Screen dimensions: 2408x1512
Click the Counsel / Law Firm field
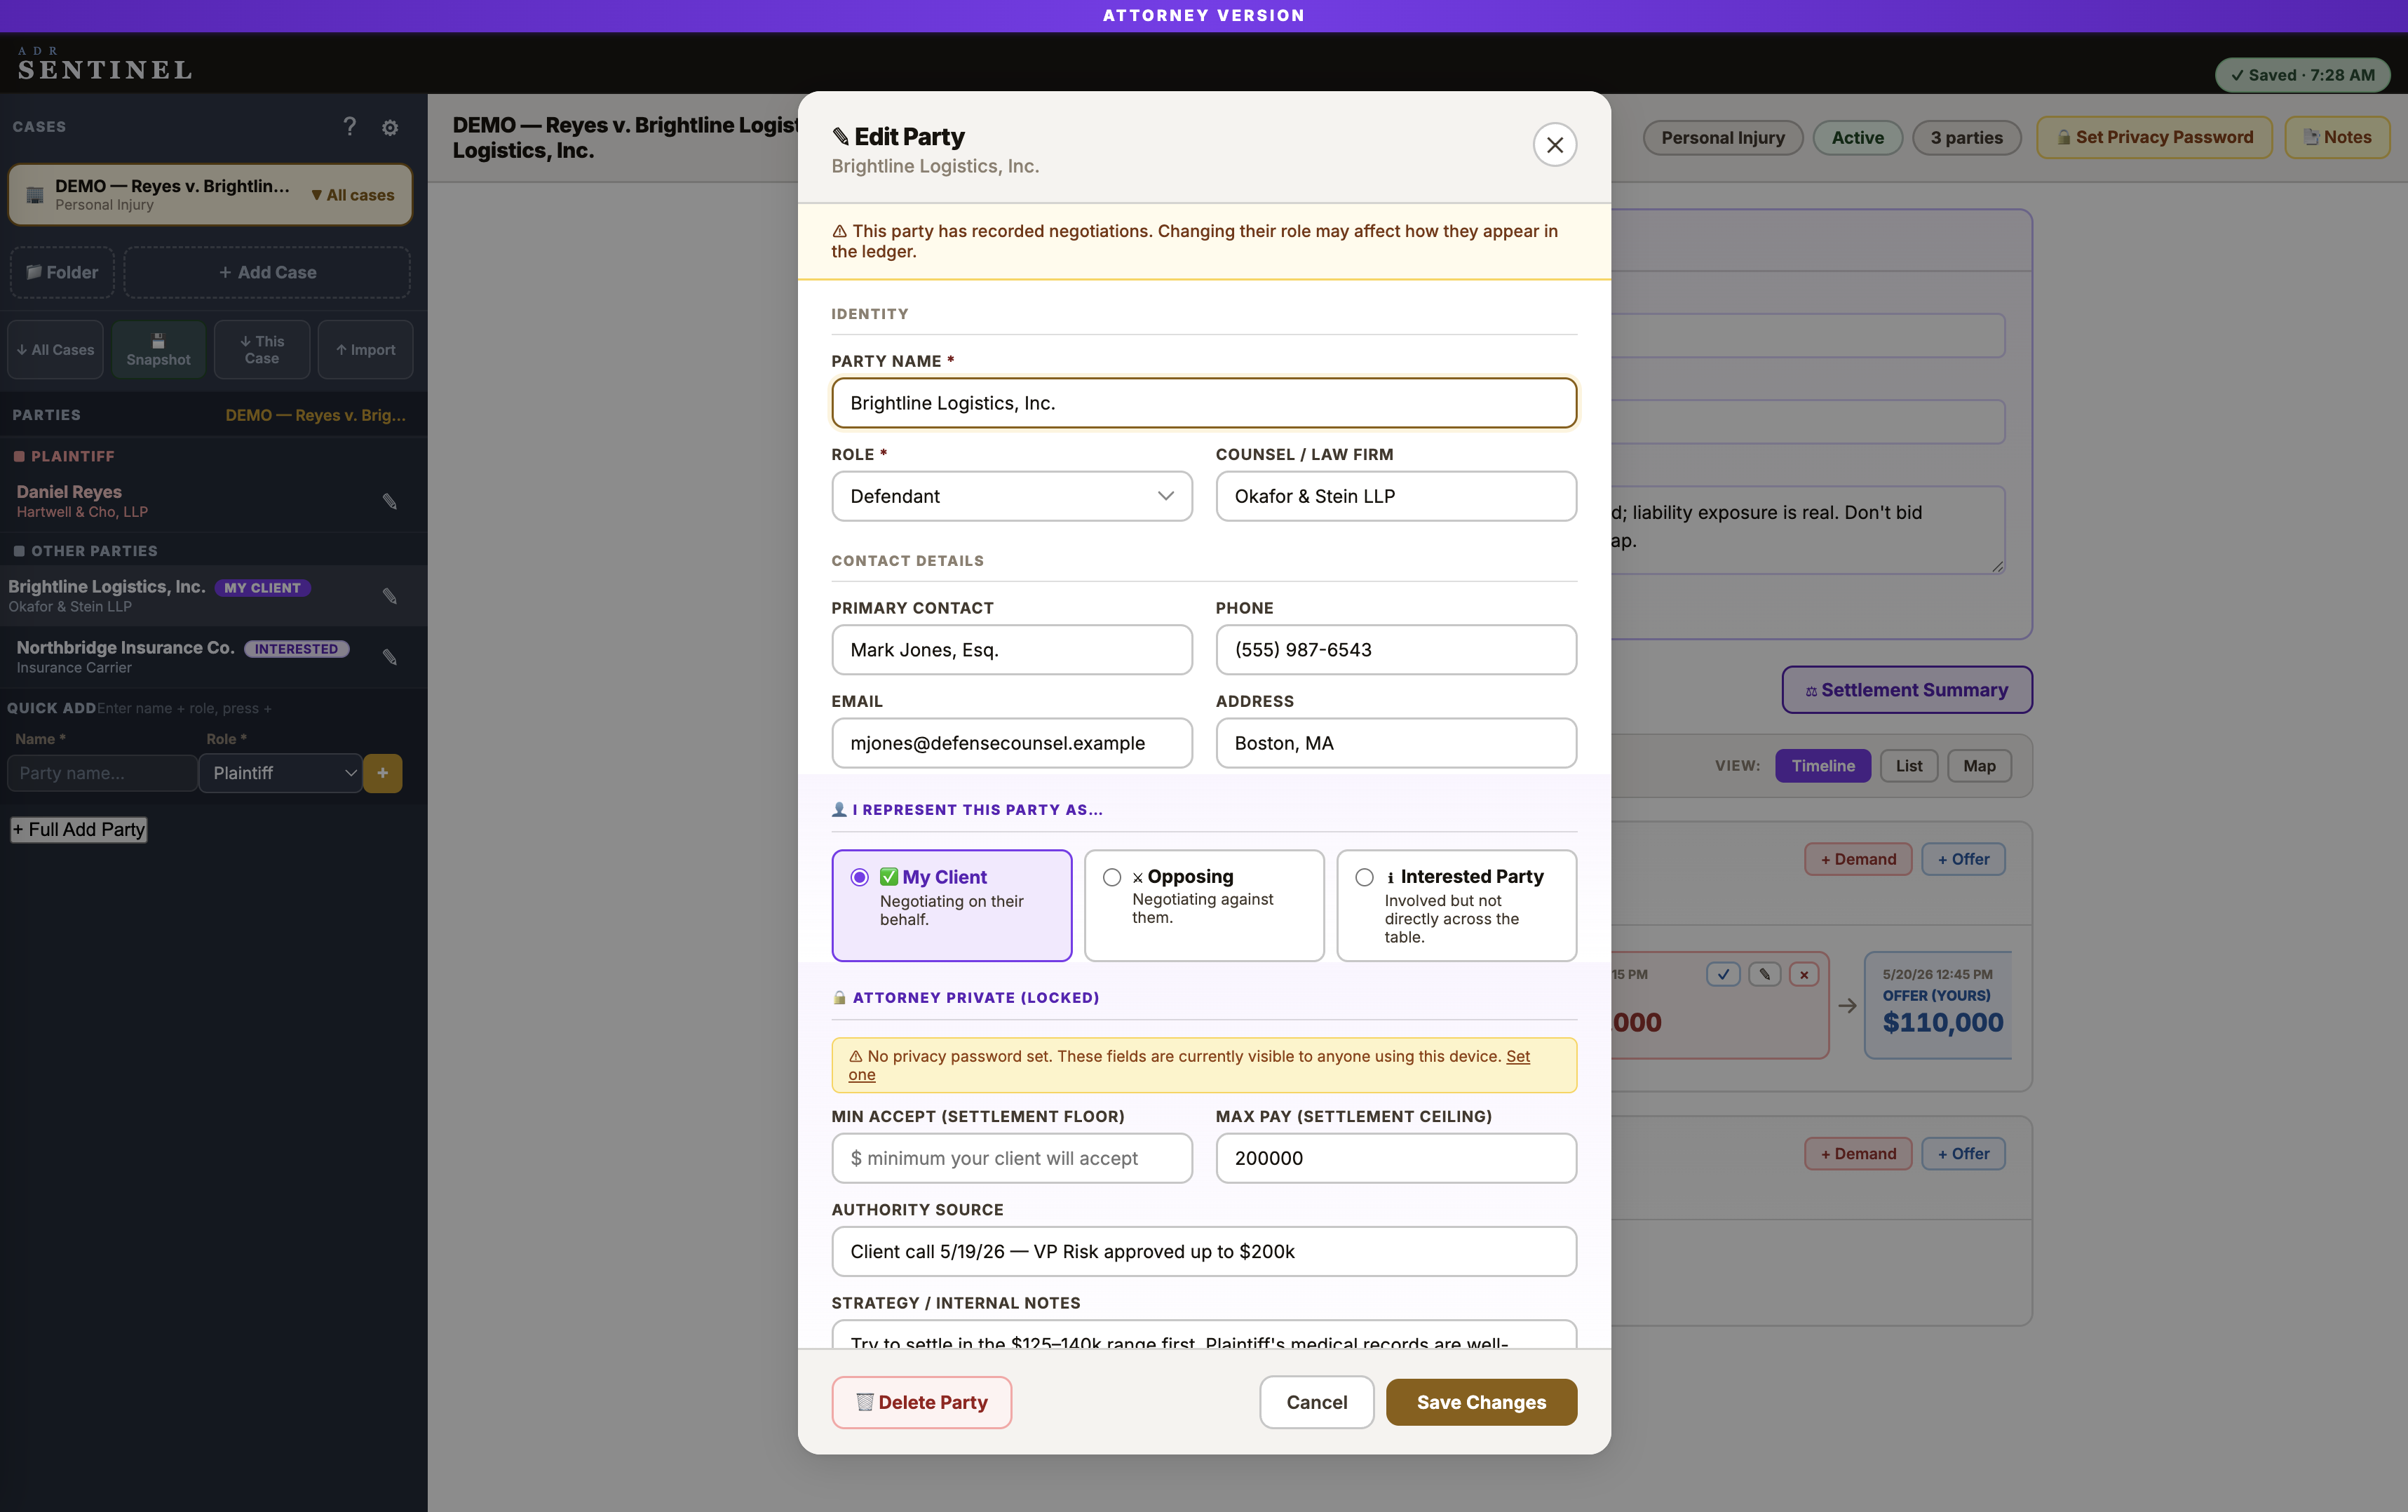1395,496
